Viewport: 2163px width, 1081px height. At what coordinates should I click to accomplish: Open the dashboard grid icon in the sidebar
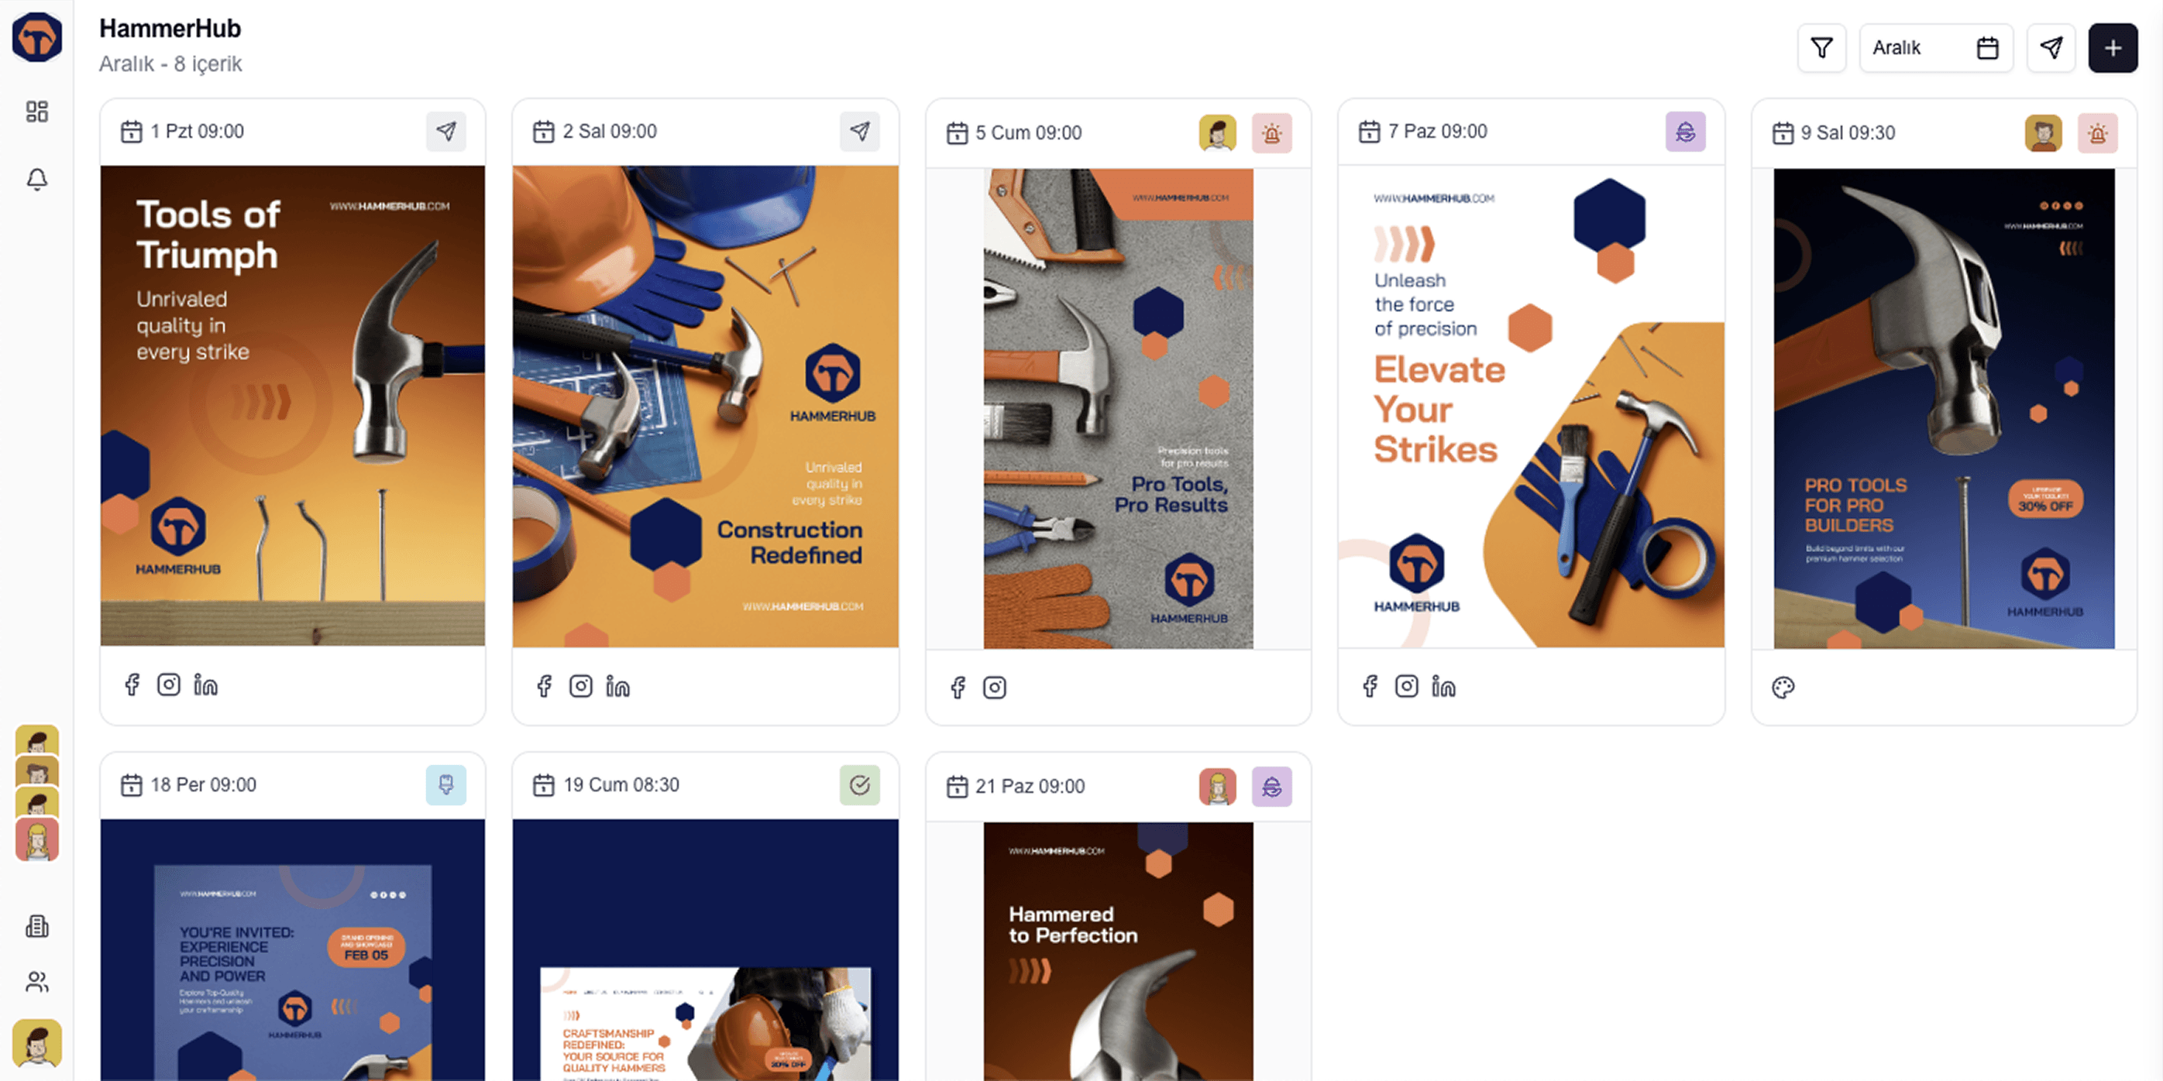tap(37, 112)
